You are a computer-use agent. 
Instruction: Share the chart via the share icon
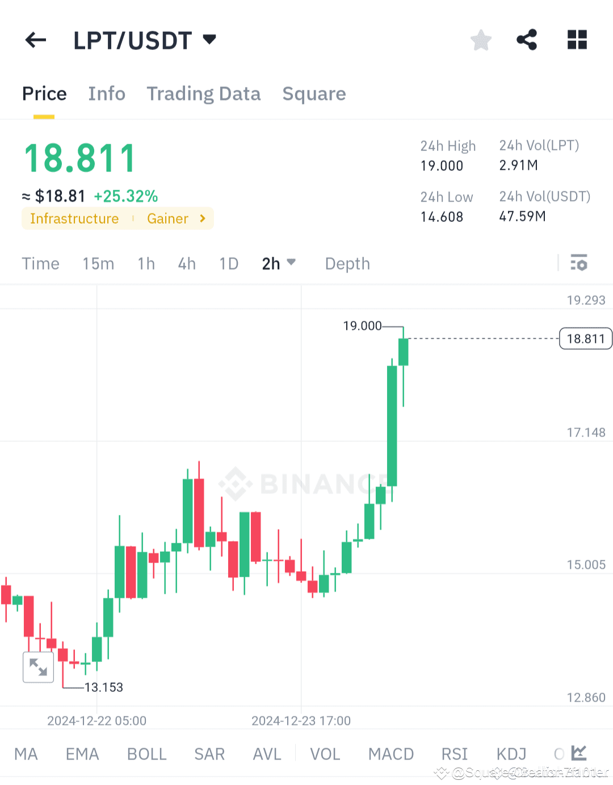(x=527, y=40)
